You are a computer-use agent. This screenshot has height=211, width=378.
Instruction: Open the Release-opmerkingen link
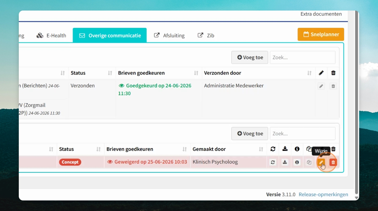[x=323, y=194]
